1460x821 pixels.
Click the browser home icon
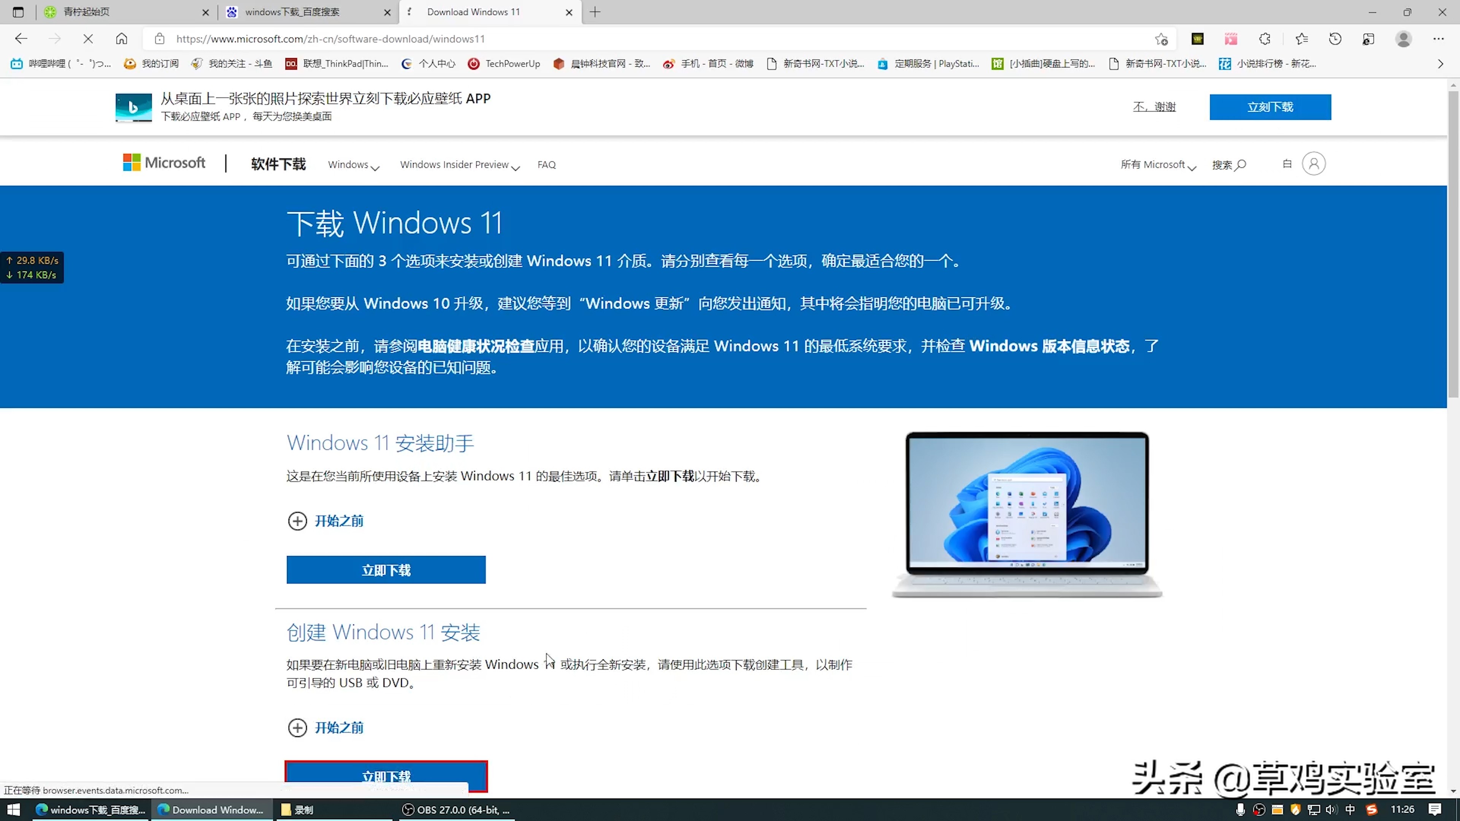click(x=121, y=38)
